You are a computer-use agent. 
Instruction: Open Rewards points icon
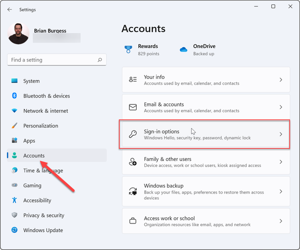point(129,49)
